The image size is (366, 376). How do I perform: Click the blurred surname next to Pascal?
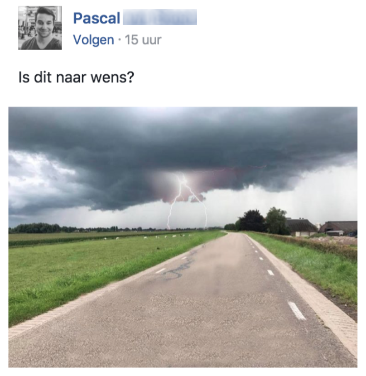[x=160, y=17]
